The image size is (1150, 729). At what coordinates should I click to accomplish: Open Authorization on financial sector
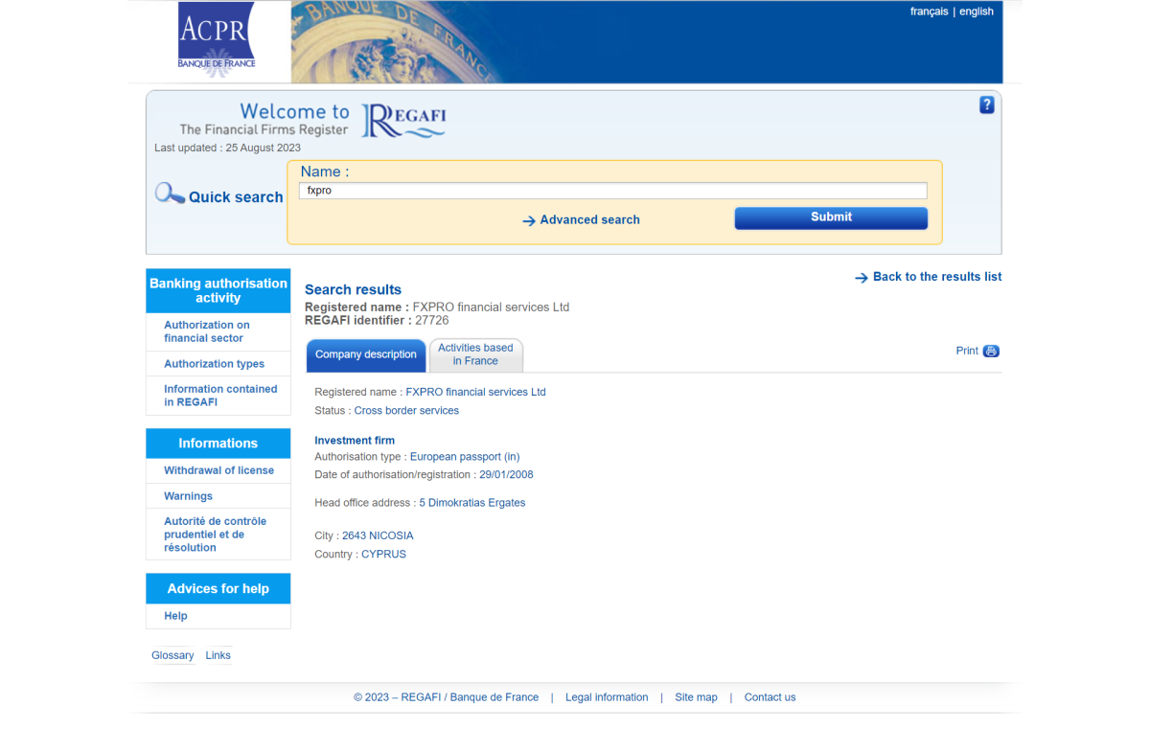[x=206, y=331]
